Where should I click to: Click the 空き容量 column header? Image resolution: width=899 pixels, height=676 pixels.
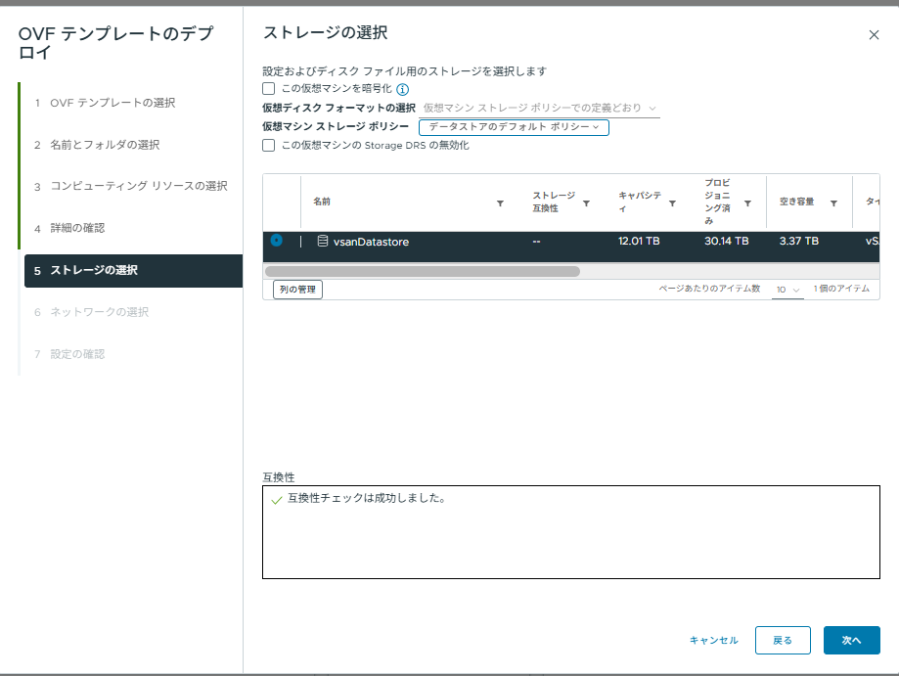pyautogui.click(x=796, y=202)
